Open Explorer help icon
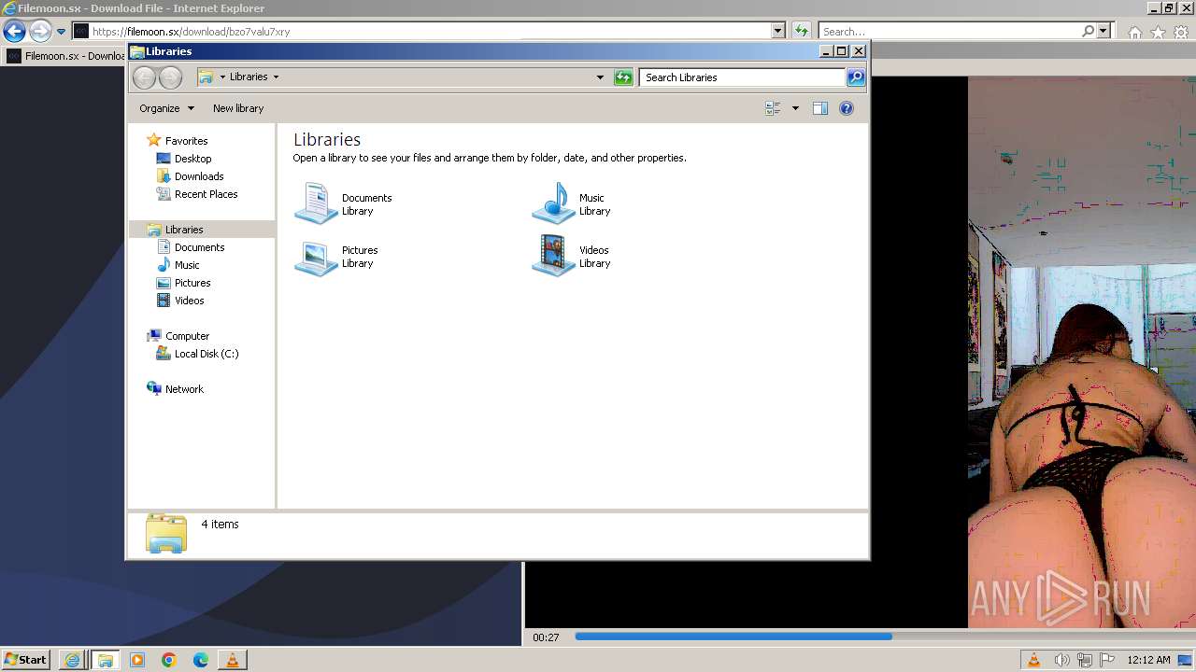Image resolution: width=1196 pixels, height=672 pixels. coord(847,108)
